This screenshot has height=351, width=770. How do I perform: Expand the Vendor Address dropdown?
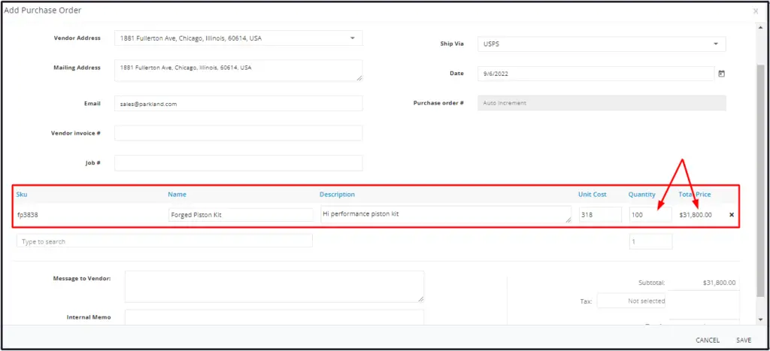tap(352, 38)
